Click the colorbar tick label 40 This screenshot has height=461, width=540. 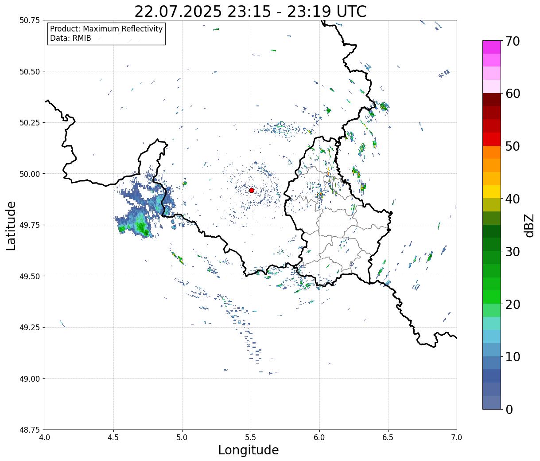click(x=513, y=199)
